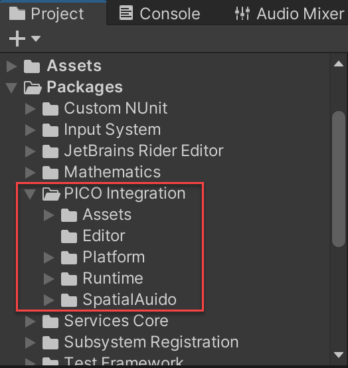Open the create dropdown arrow beside the plus
Viewport: 348px width, 368px height.
(x=36, y=39)
